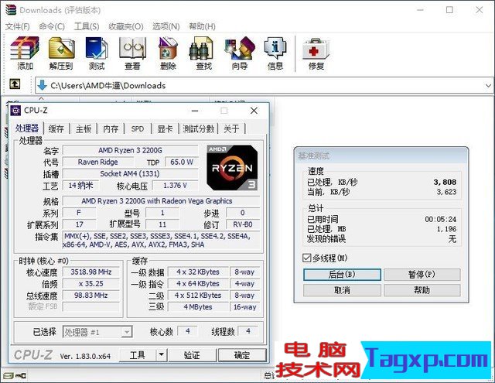This screenshot has width=495, height=383.
Task: Open the CPU-Z Tools (工具) dropdown arrow
Action: (162, 355)
